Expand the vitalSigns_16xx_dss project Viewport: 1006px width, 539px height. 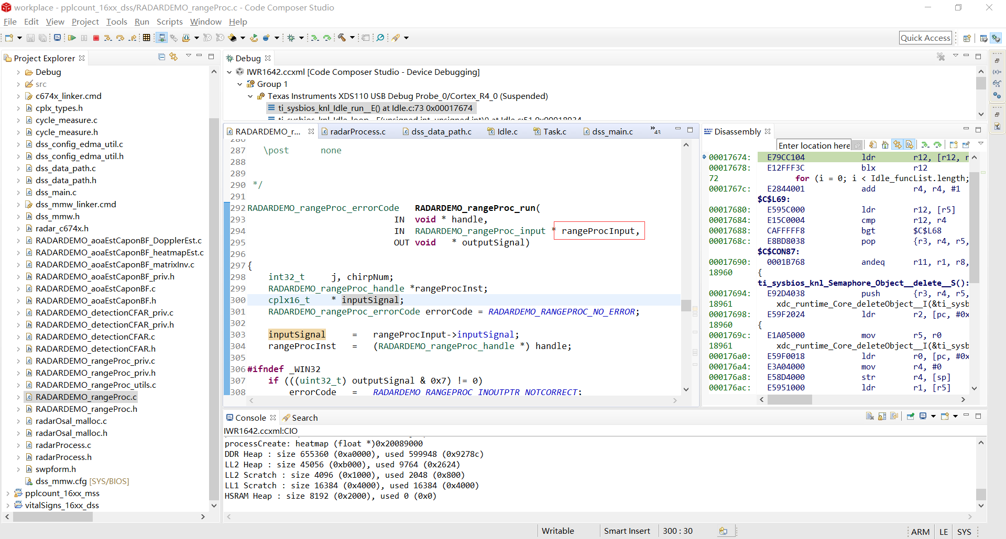tap(8, 506)
